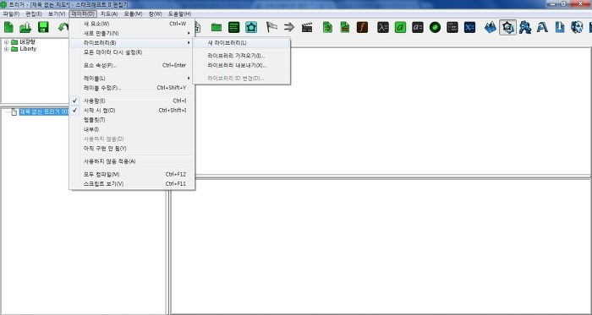Click the green New Folder toolbar icon
This screenshot has height=315, width=592.
point(217,27)
